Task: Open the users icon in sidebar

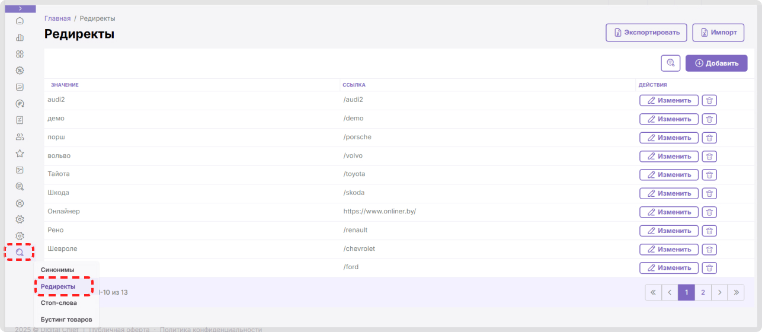Action: click(20, 137)
